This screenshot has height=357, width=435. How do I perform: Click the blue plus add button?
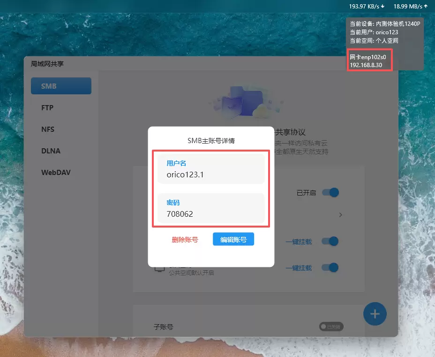tap(375, 314)
